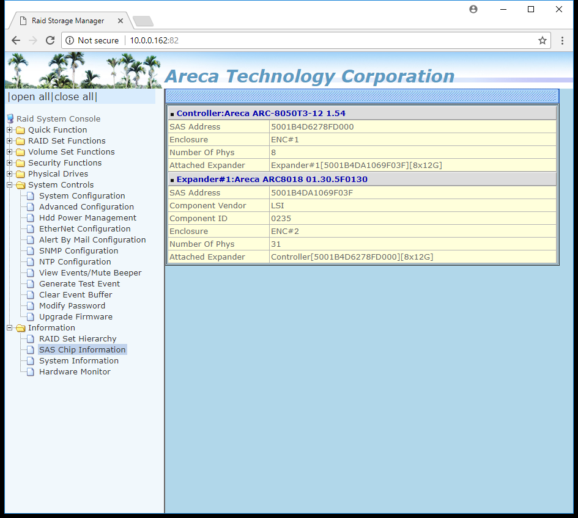Expand the Quick Function tree node

[10, 130]
